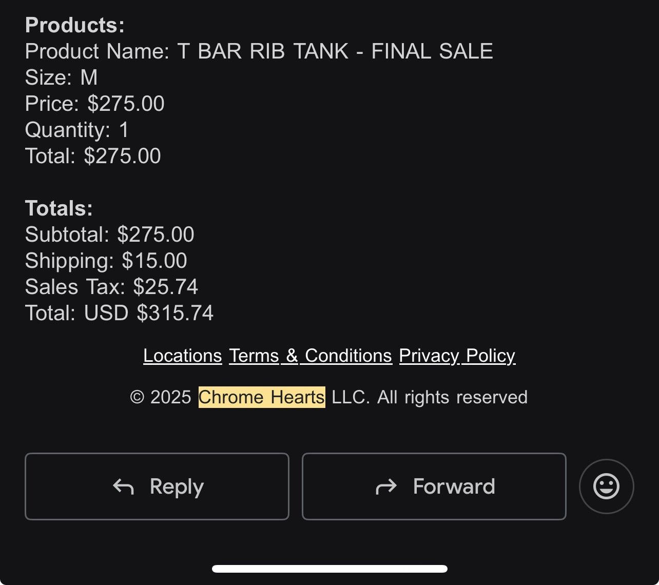The height and width of the screenshot is (585, 659).
Task: Click the curved reply arrow icon
Action: [123, 486]
